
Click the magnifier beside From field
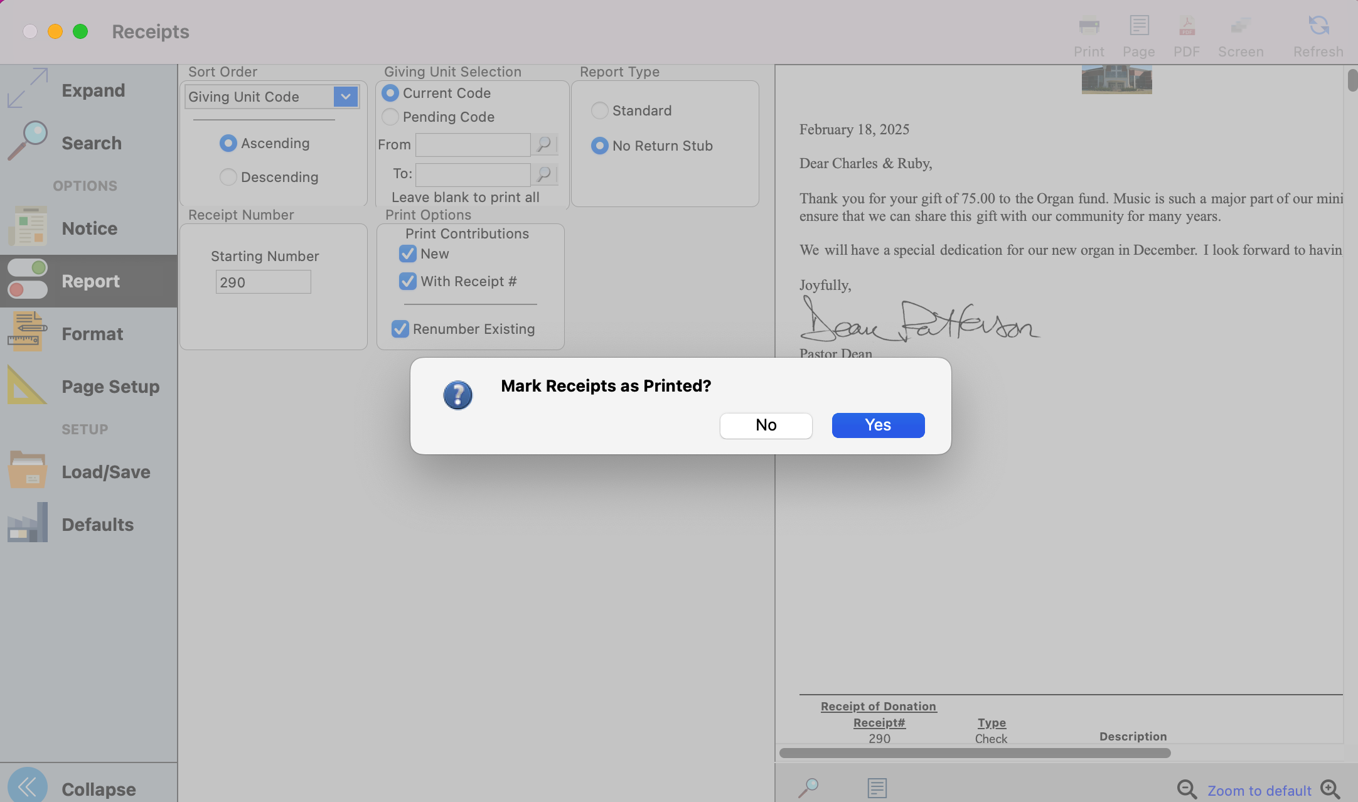[x=544, y=144]
